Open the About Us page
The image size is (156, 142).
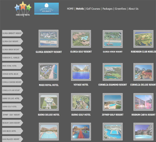pyautogui.click(x=133, y=9)
